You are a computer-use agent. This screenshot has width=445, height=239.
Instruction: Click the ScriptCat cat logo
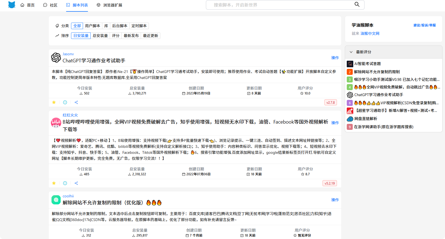(x=12, y=5)
